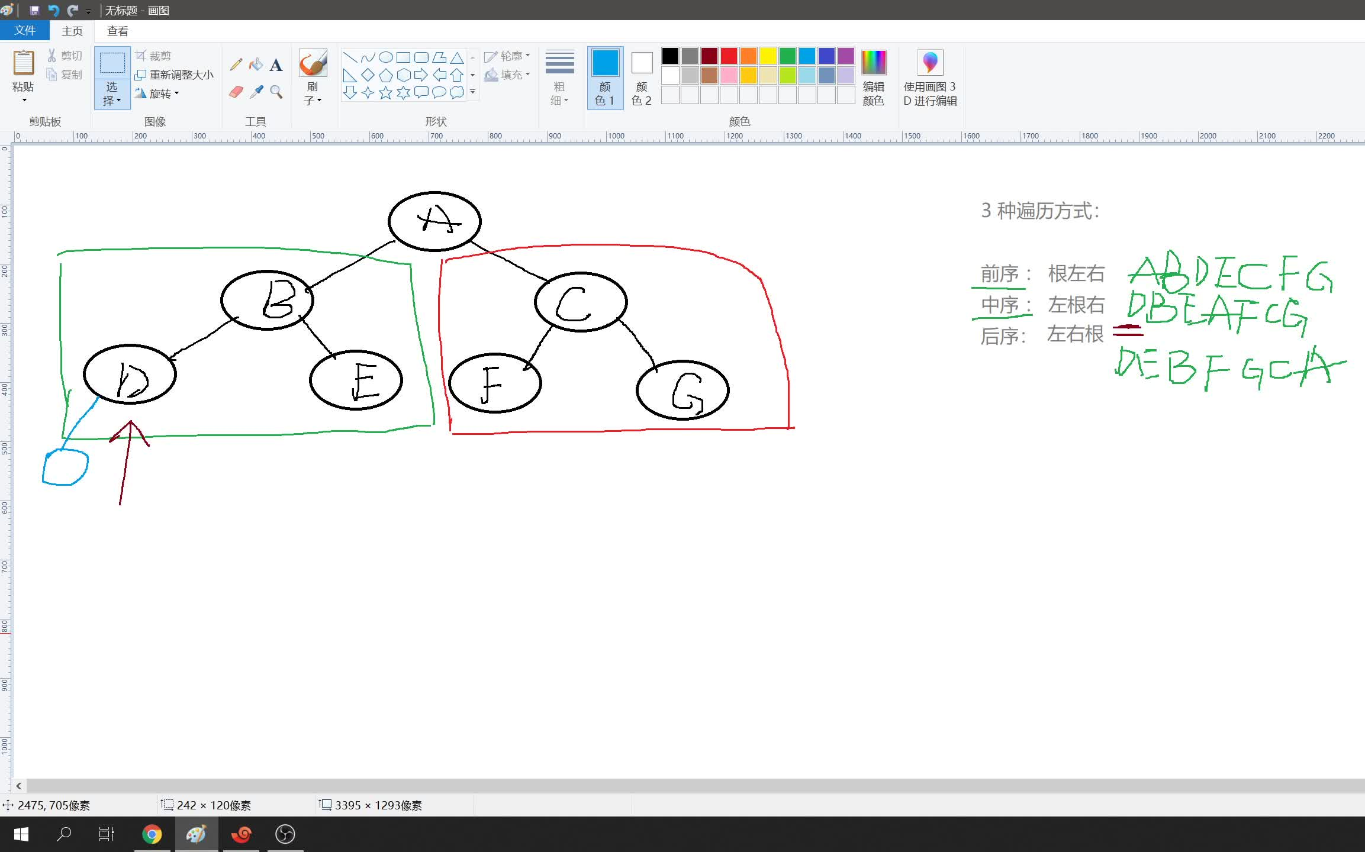Screen dimensions: 1365x852
Task: Pick the red color swatch
Action: pos(729,56)
